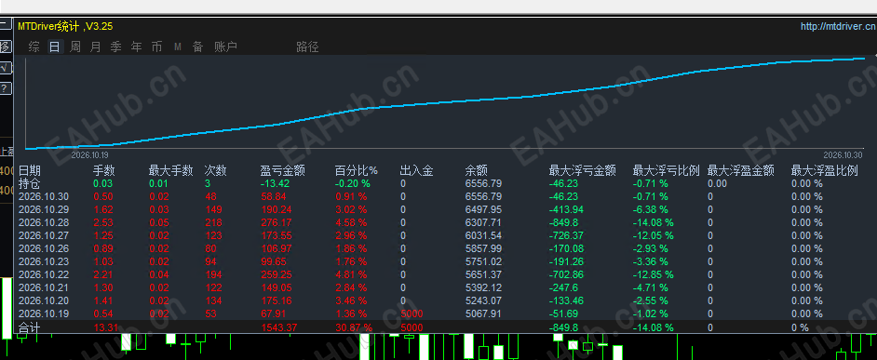Select the 2026.10.29 date row
This screenshot has width=877, height=360.
[44, 209]
